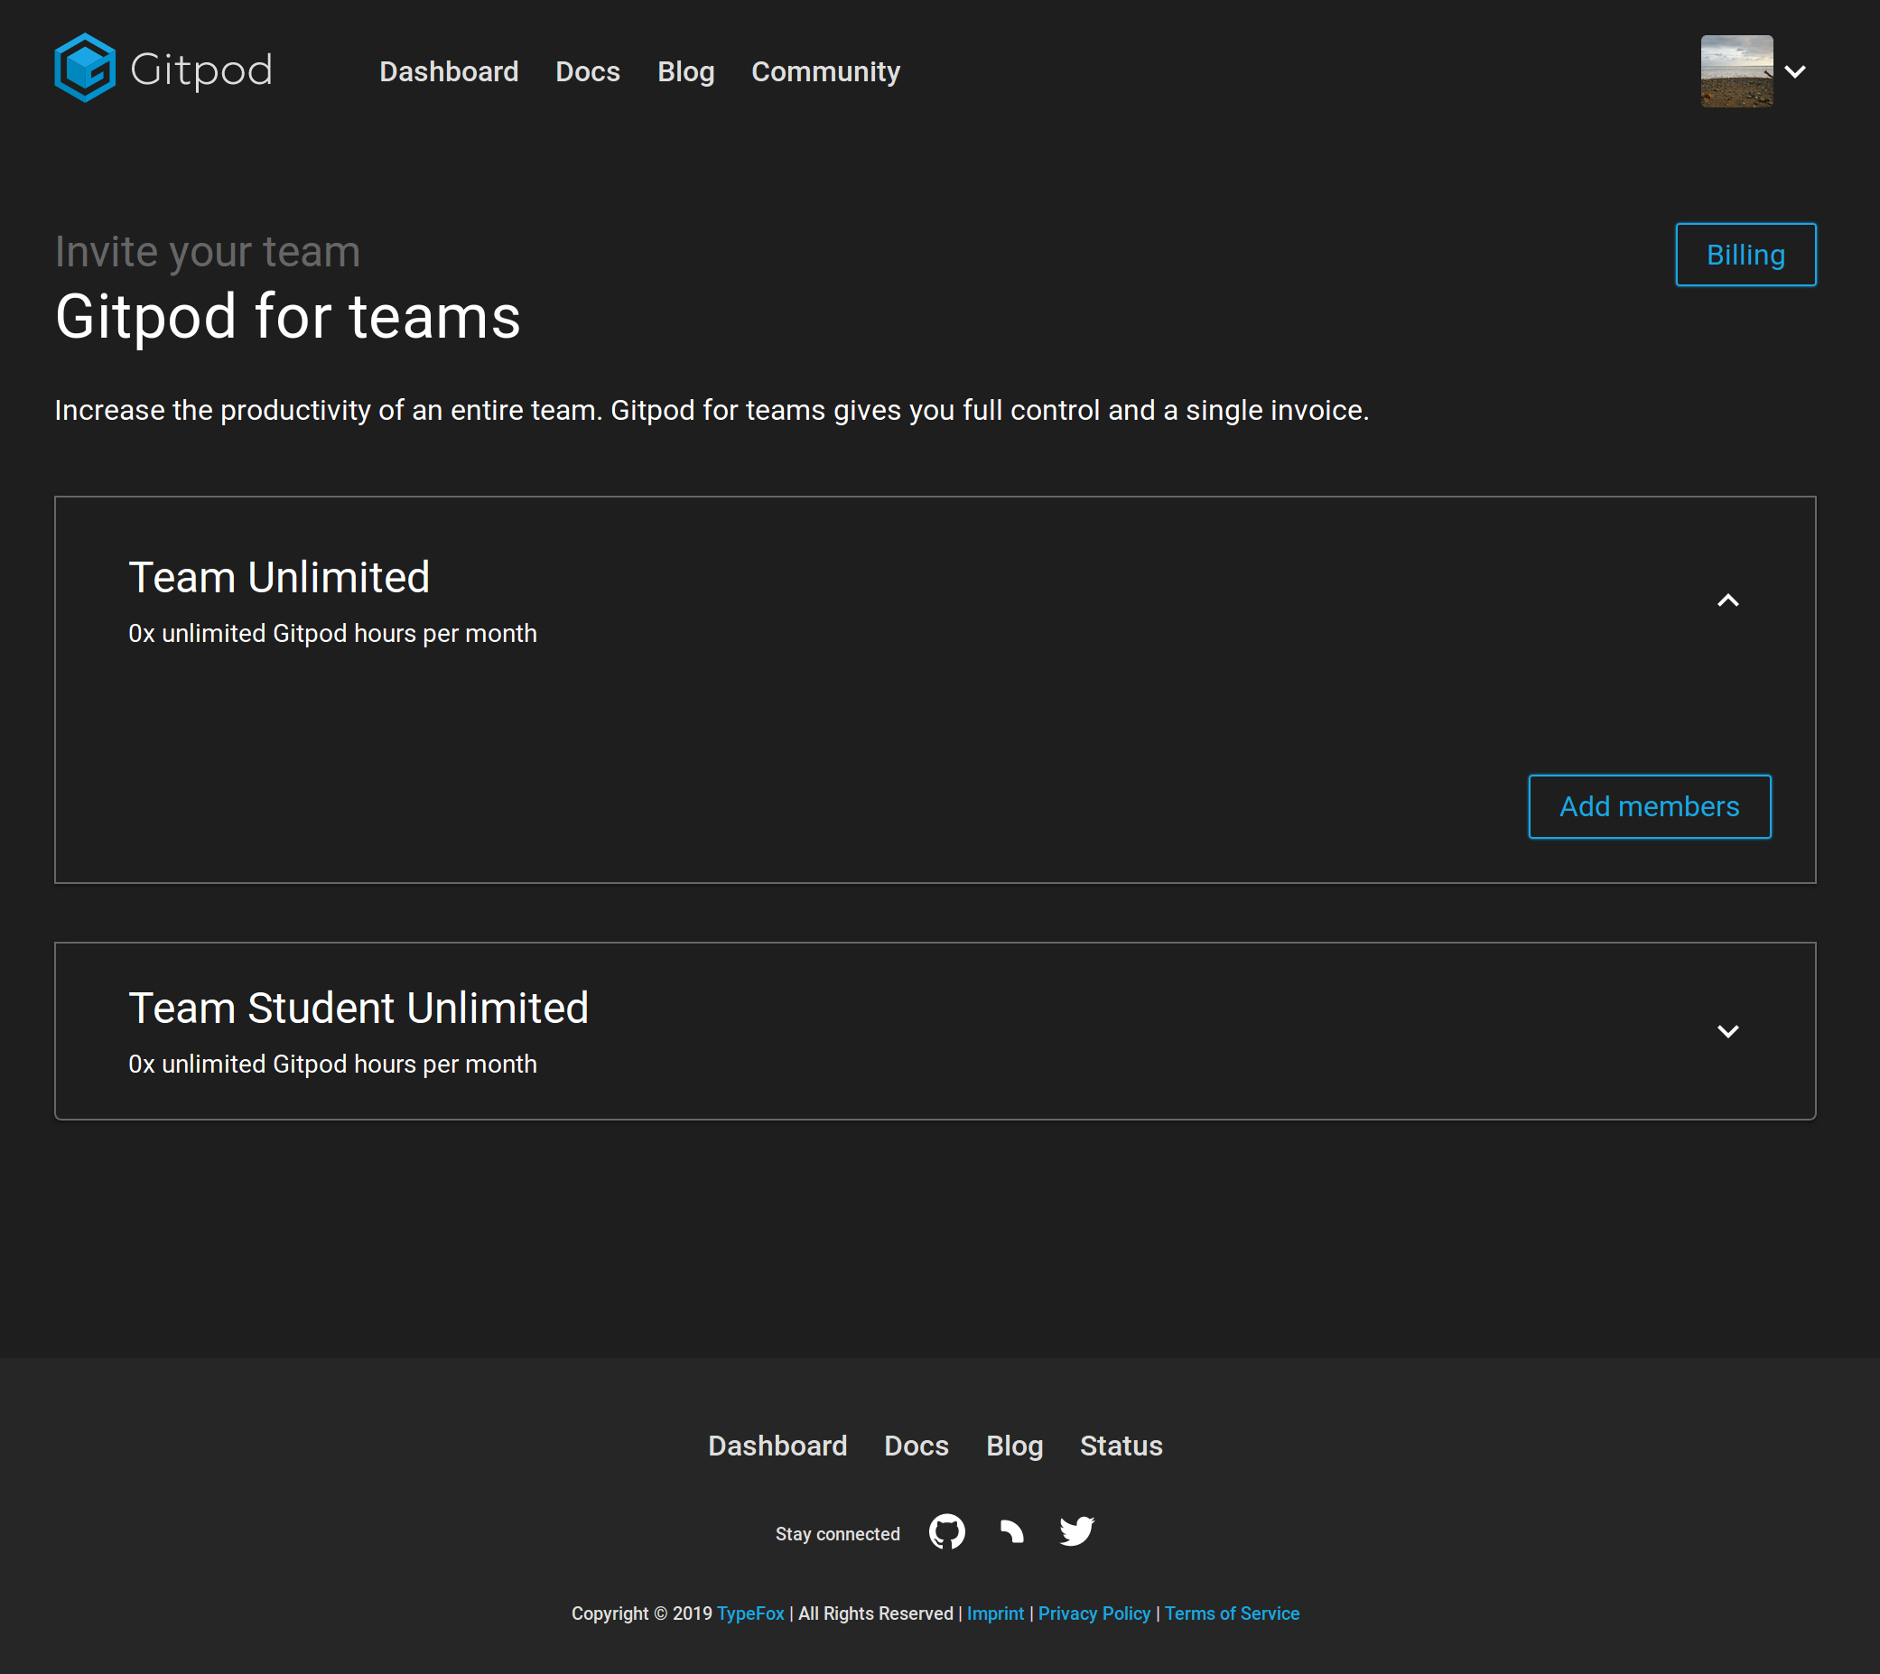
Task: Open the TypeFox copyright link
Action: (x=750, y=1614)
